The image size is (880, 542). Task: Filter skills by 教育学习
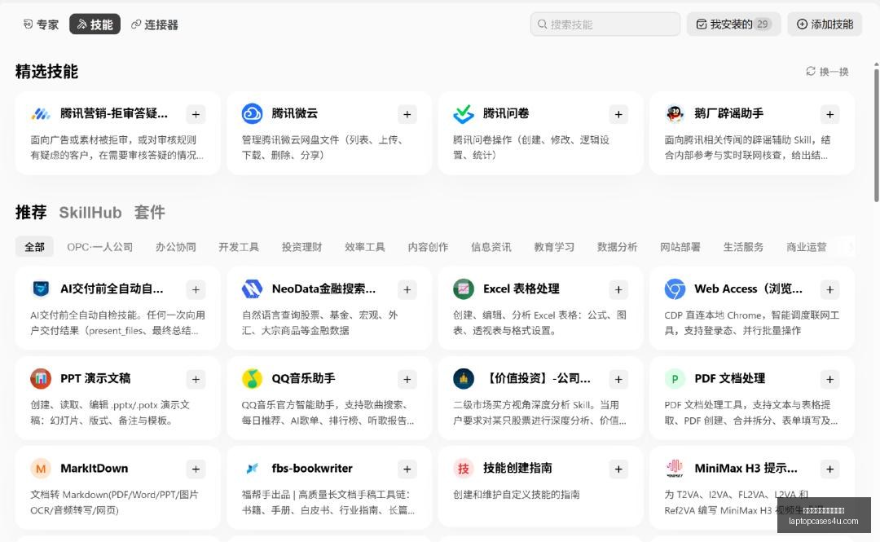pyautogui.click(x=554, y=247)
